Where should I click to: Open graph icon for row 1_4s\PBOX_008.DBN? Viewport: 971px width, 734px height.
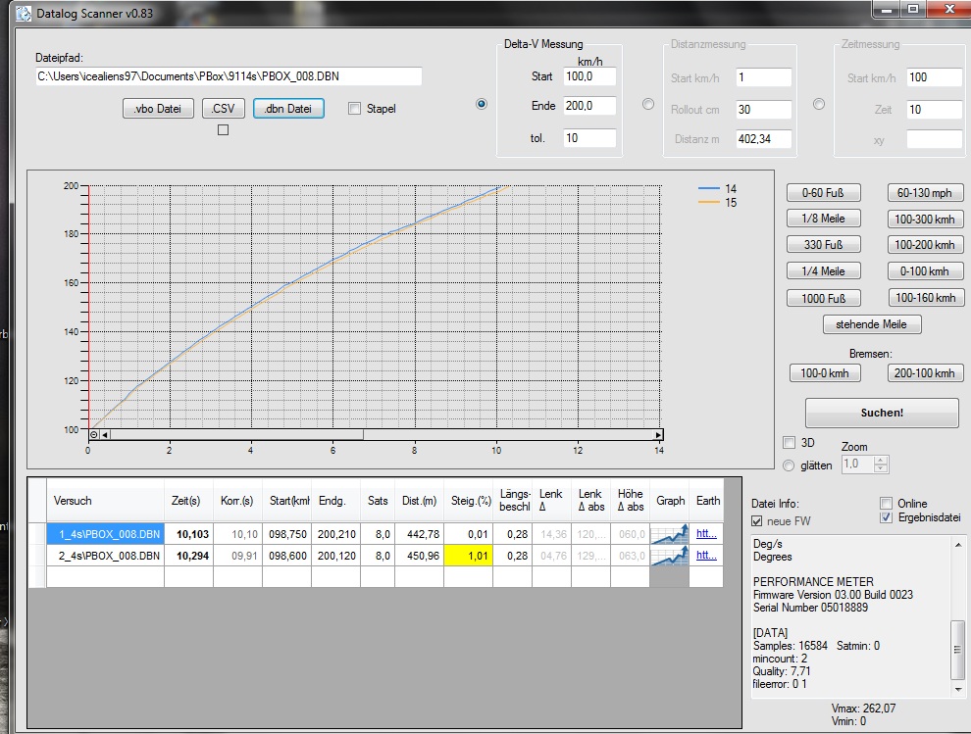pos(670,534)
